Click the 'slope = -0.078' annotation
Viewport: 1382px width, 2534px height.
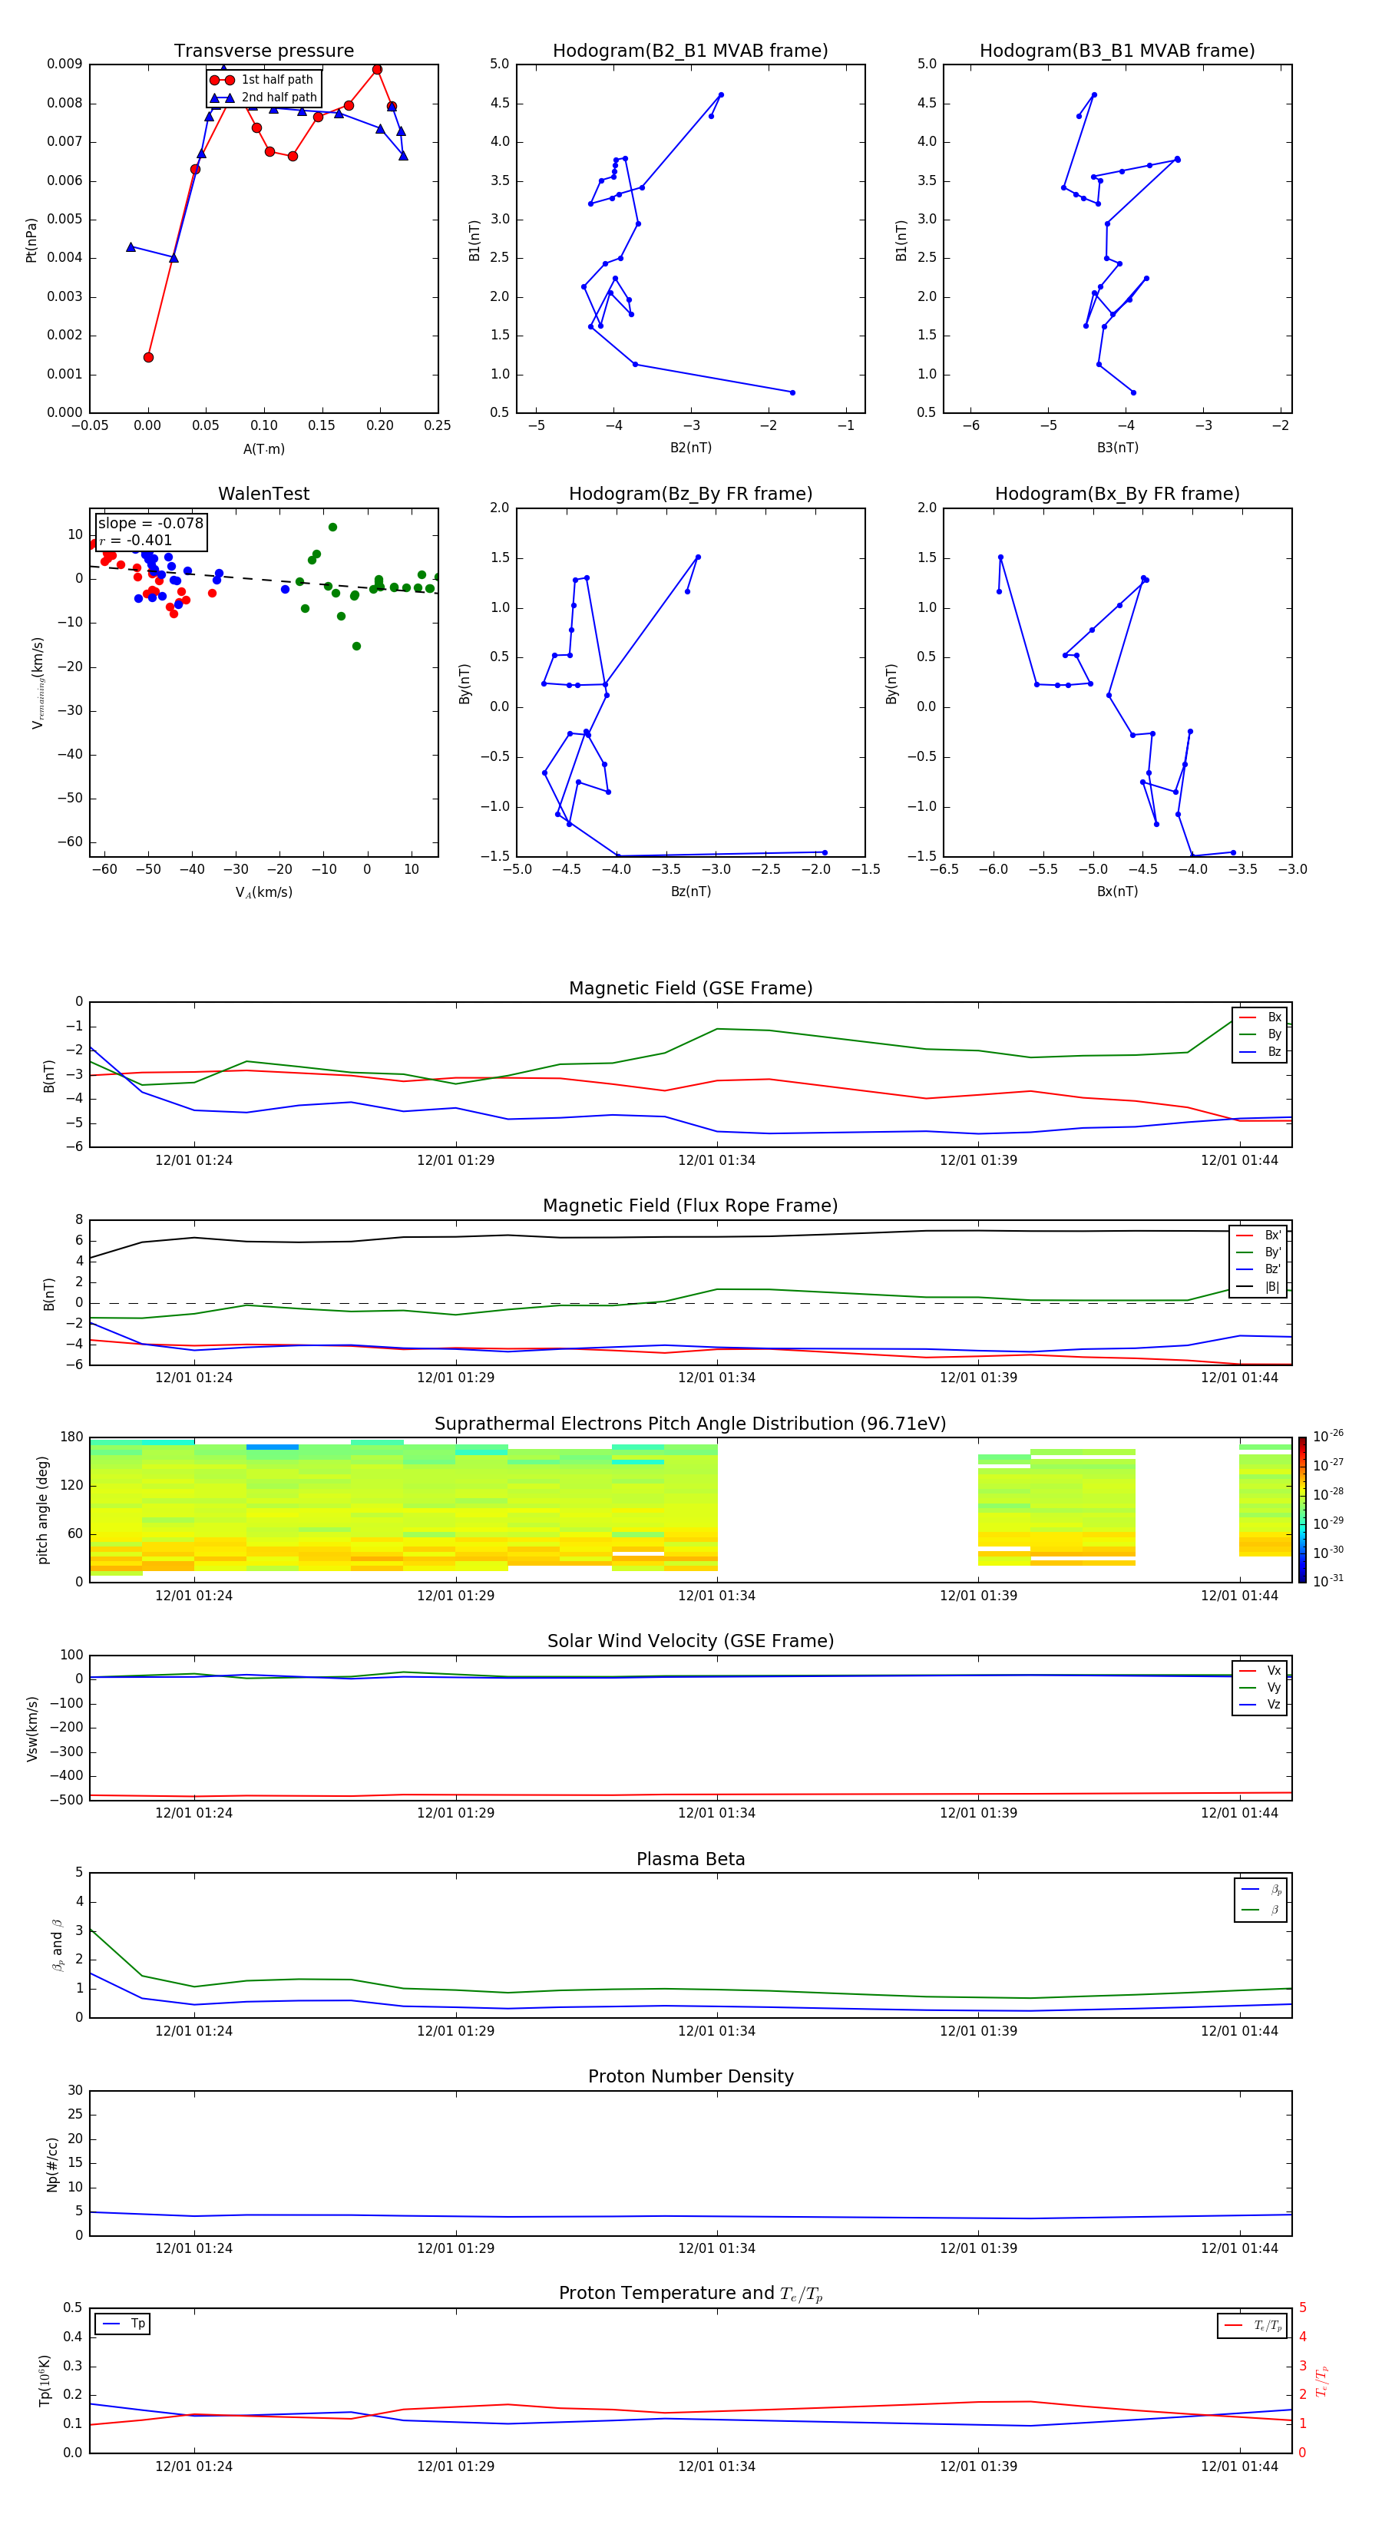[x=150, y=524]
